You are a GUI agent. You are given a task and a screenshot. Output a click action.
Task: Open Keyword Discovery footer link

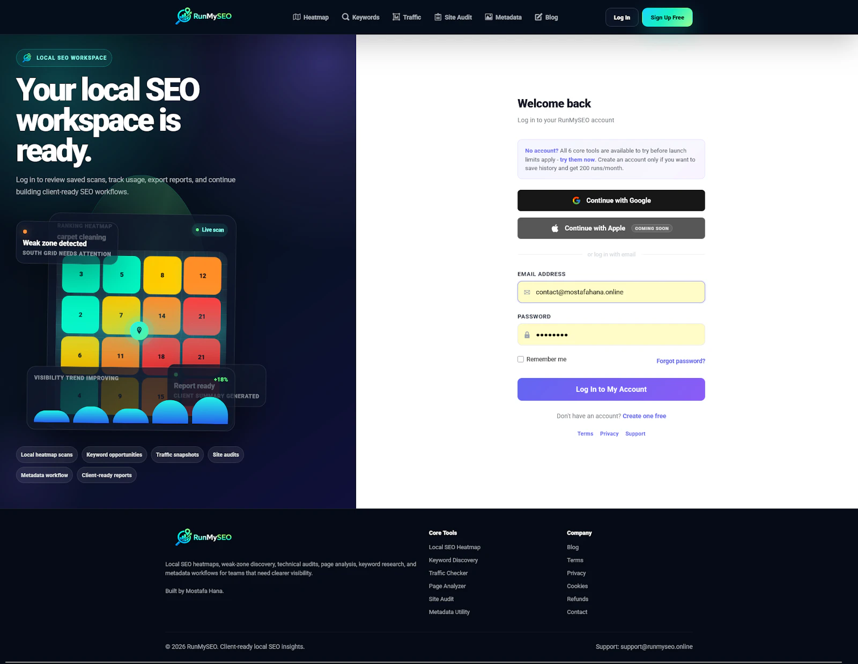tap(453, 560)
